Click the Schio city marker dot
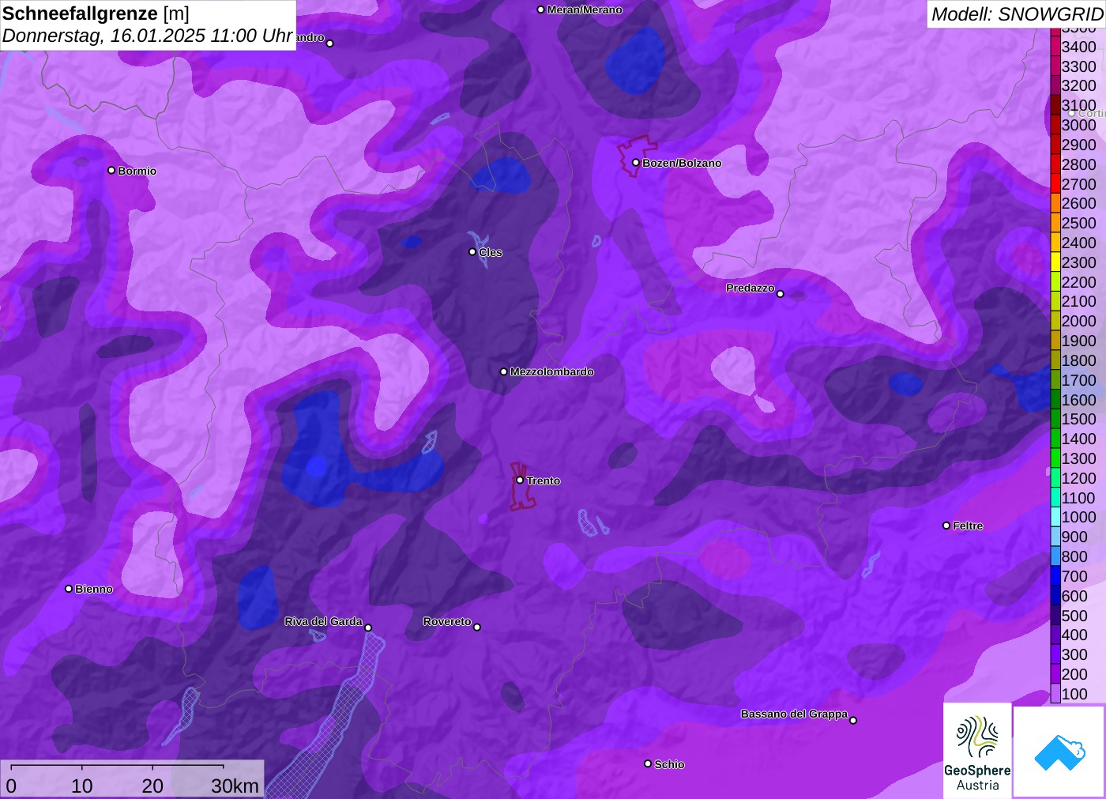The height and width of the screenshot is (799, 1106). pos(648,763)
